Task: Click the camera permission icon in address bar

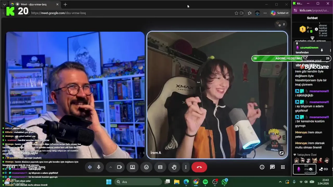Action: pos(242,13)
